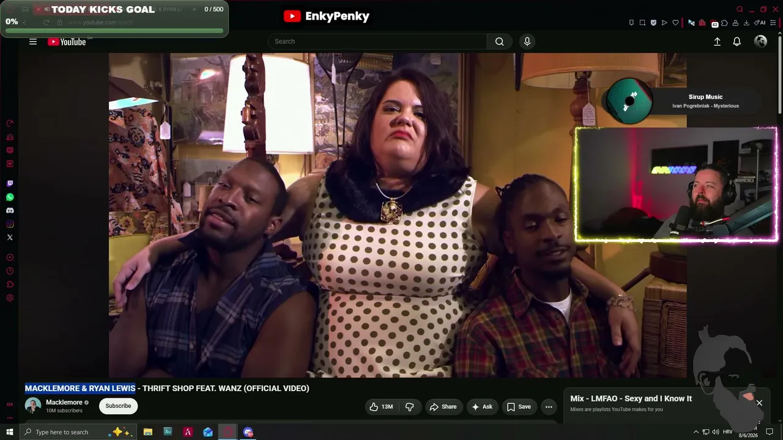Add page to bookmarks with heart icon
Viewport: 783px width, 440px height.
675,23
